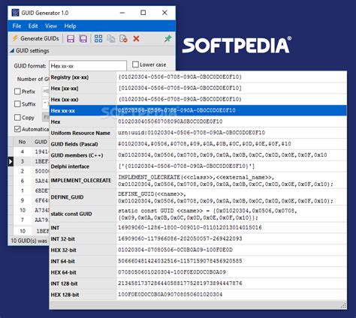Click the blue four-squares grid icon
The width and height of the screenshot is (356, 318).
[98, 38]
